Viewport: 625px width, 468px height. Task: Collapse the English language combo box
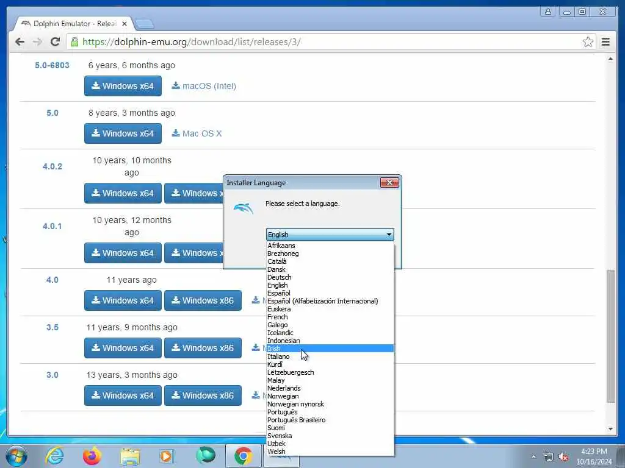330,235
